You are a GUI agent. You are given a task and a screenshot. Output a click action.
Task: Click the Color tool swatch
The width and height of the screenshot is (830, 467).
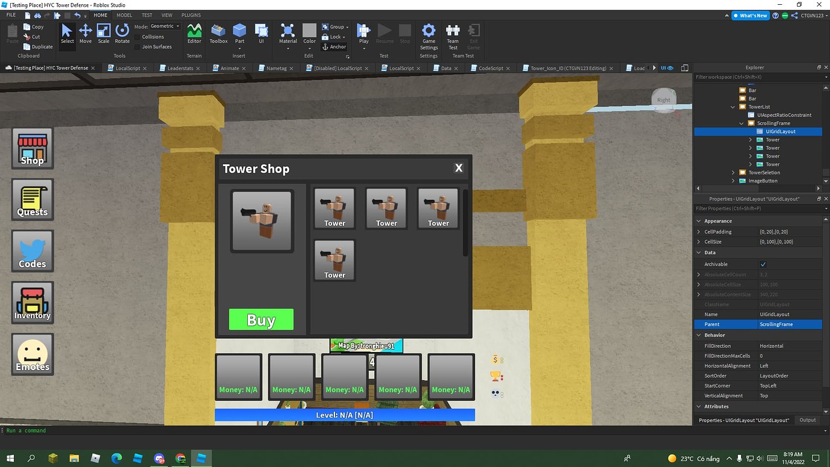[309, 31]
